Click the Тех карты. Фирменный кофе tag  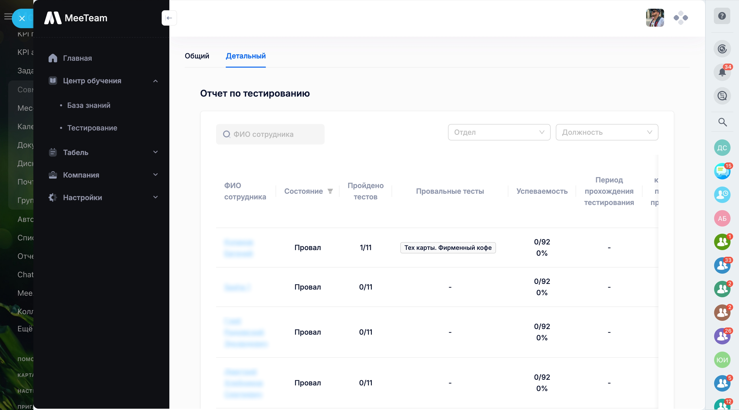448,248
